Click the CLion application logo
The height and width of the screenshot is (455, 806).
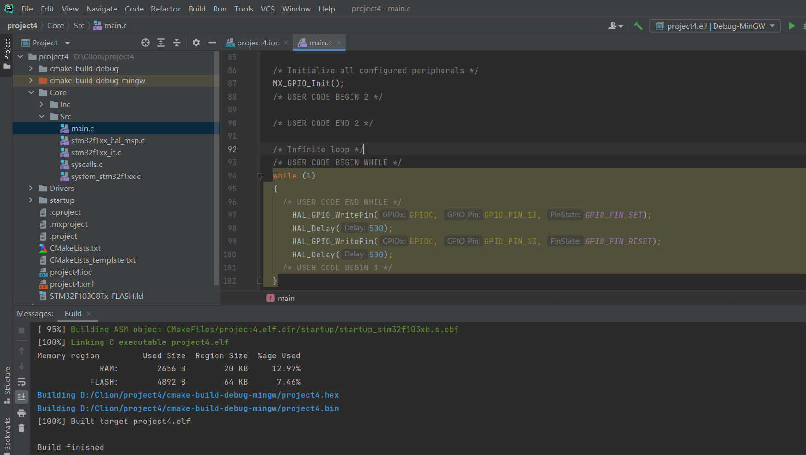pyautogui.click(x=9, y=8)
